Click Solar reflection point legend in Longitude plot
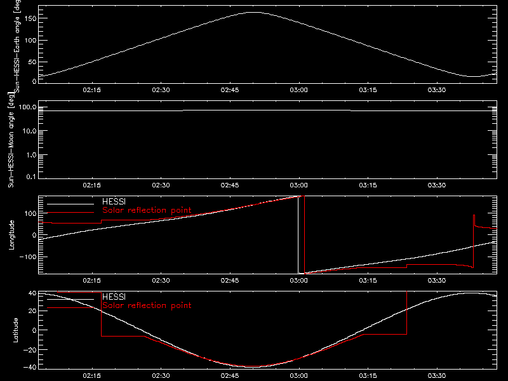 click(x=147, y=210)
